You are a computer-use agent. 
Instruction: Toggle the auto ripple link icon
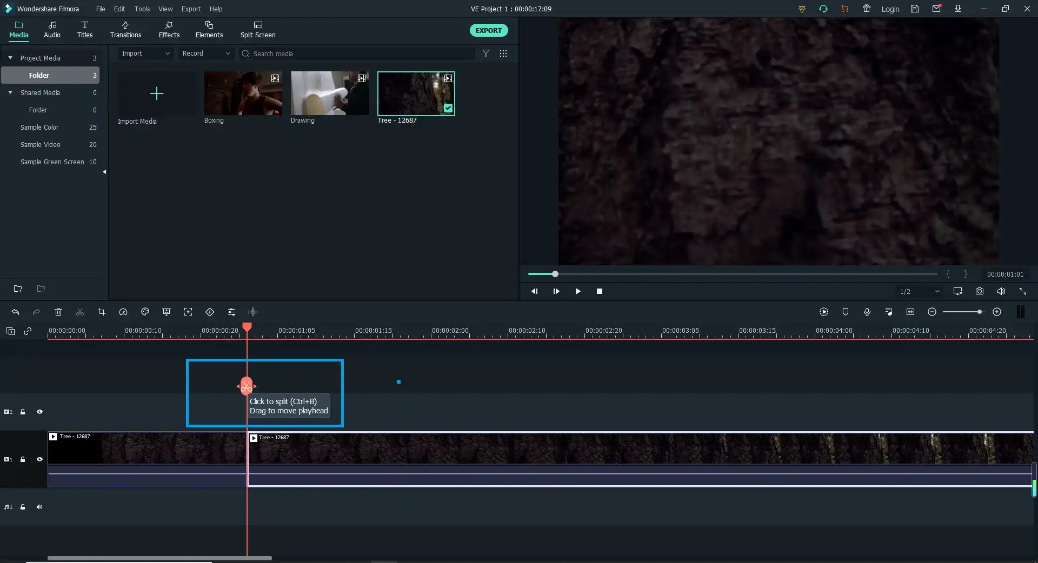coord(28,331)
